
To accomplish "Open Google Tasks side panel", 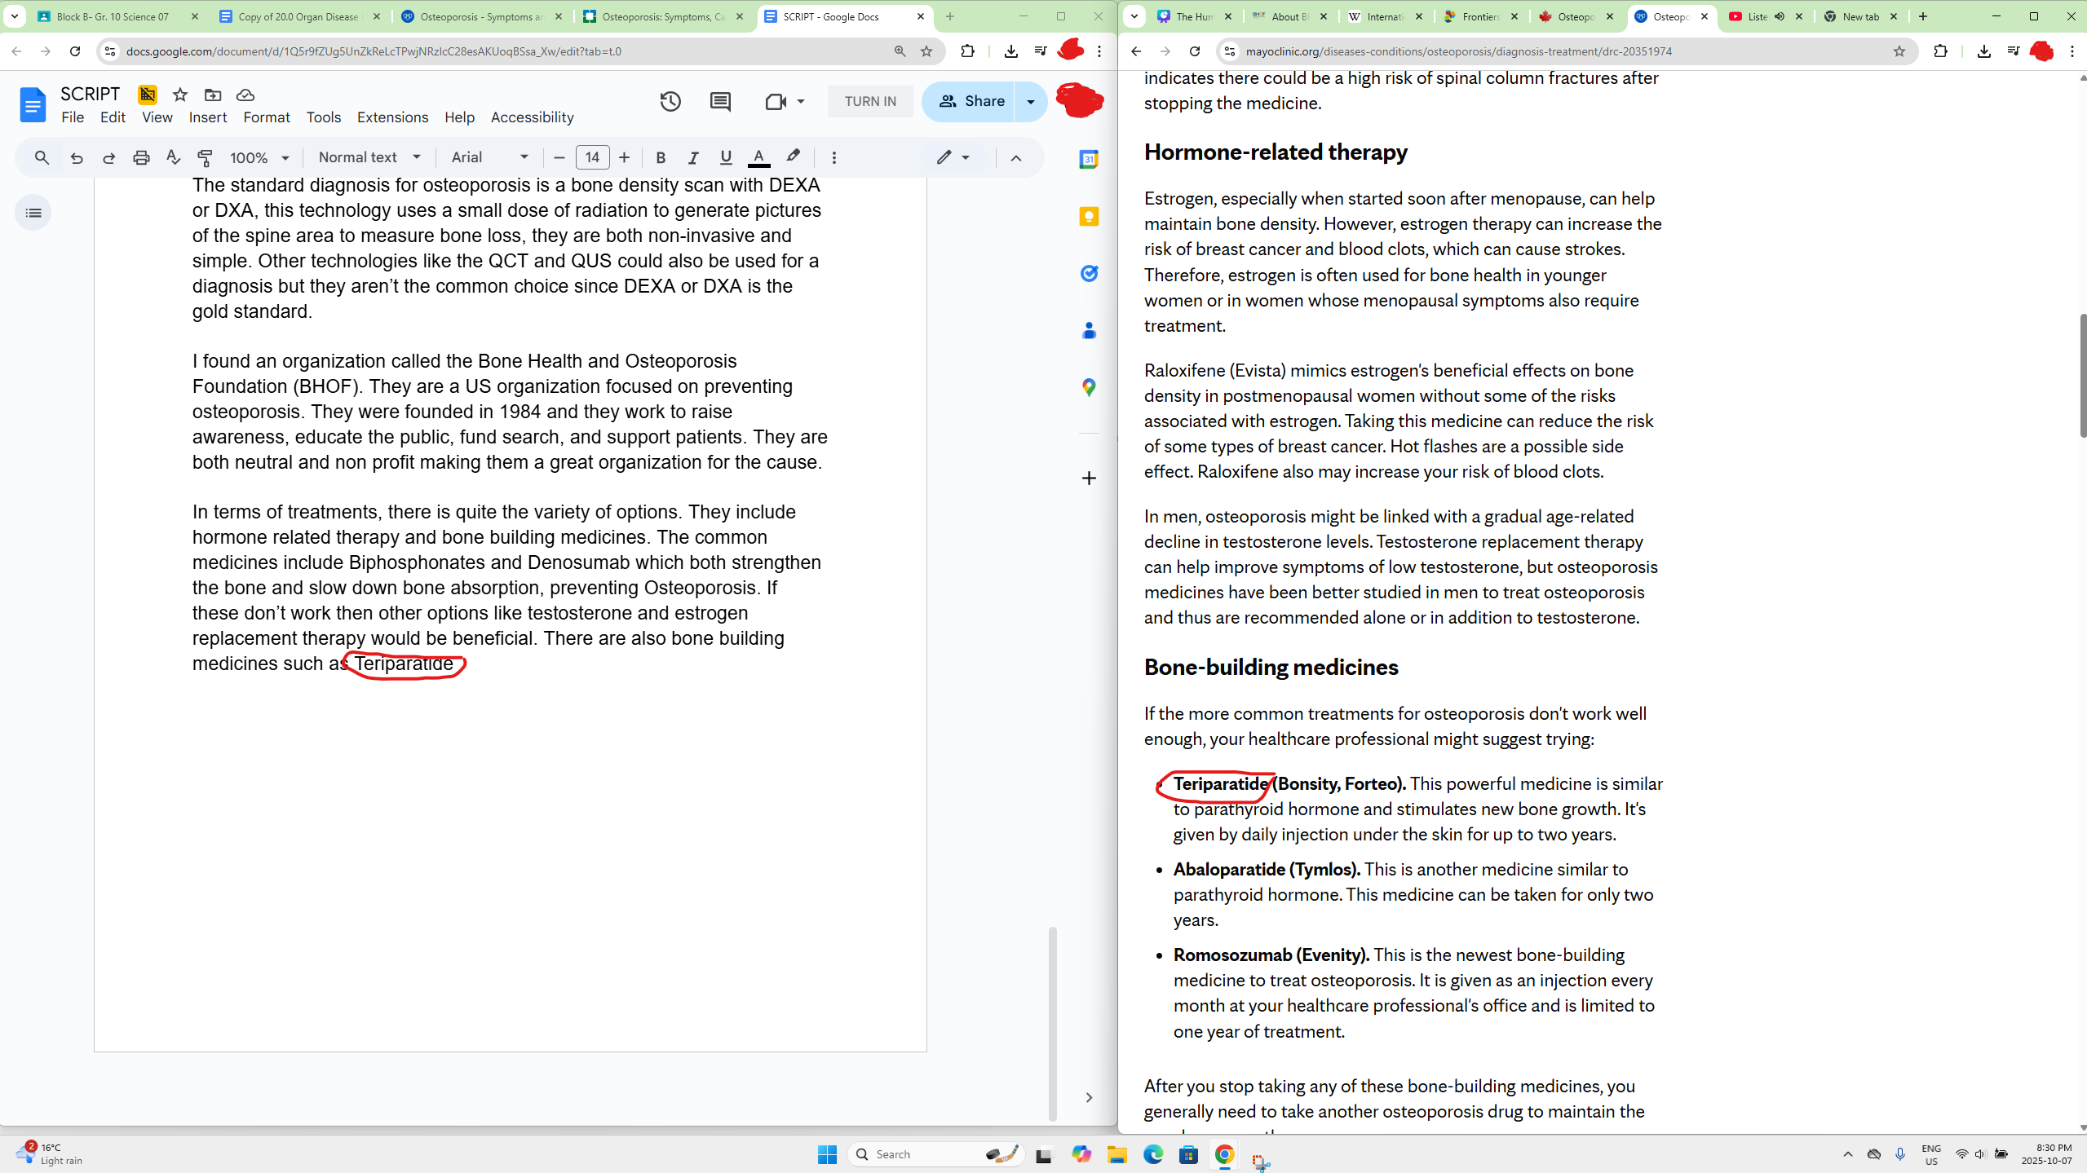I will point(1089,273).
